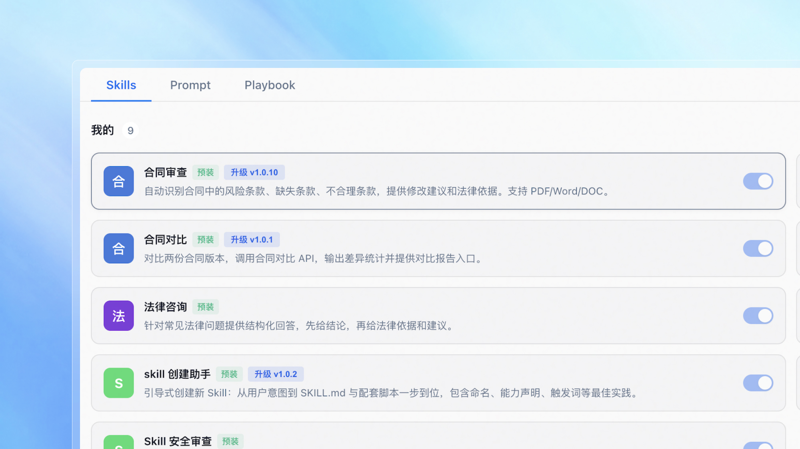
Task: Click the 预装 tag on 法律咨询
Action: [x=206, y=307]
